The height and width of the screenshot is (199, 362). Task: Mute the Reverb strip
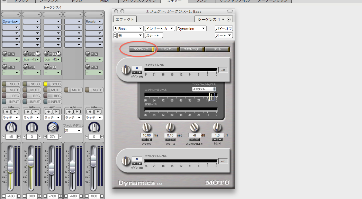[x=94, y=90]
